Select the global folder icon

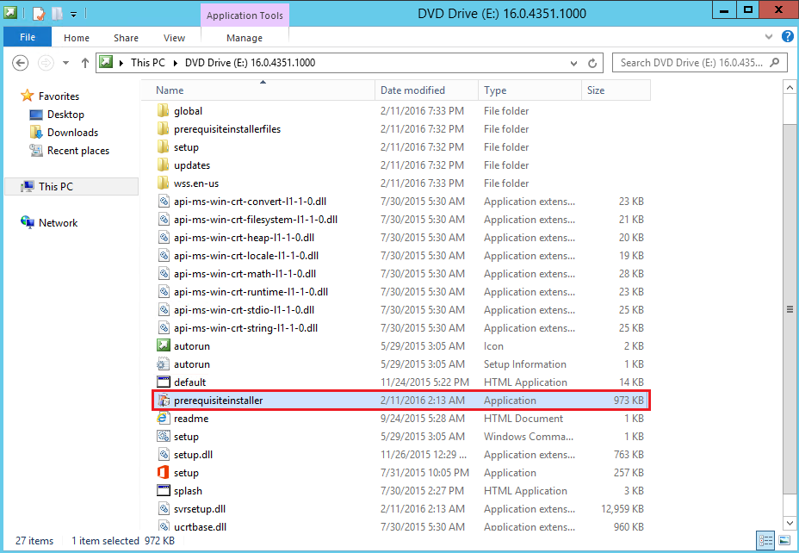click(x=163, y=110)
